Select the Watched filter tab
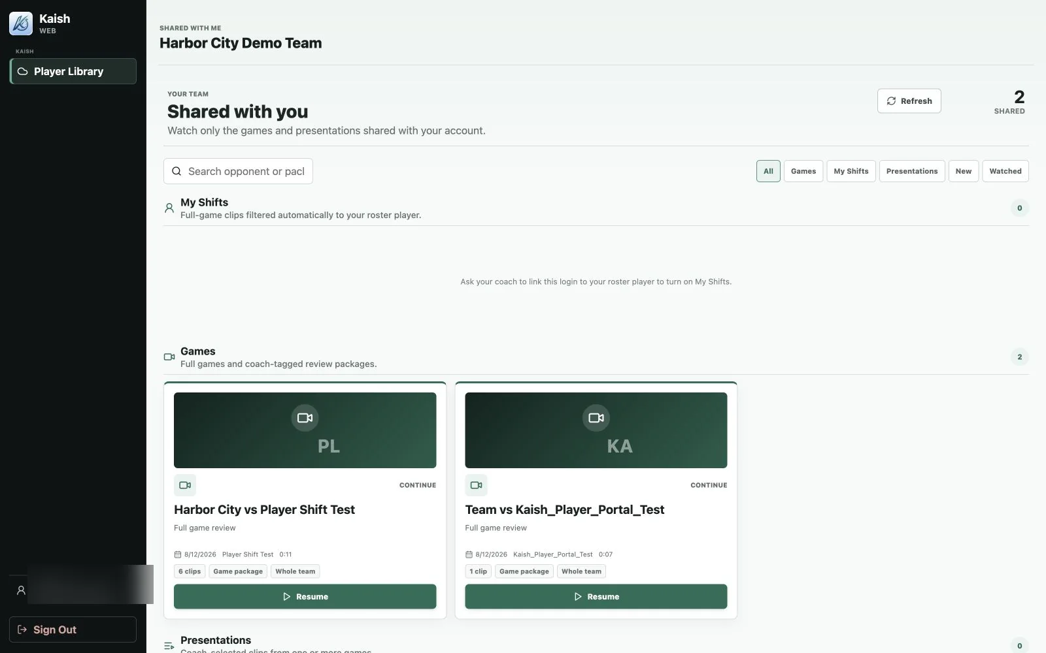The height and width of the screenshot is (653, 1046). [x=1005, y=171]
